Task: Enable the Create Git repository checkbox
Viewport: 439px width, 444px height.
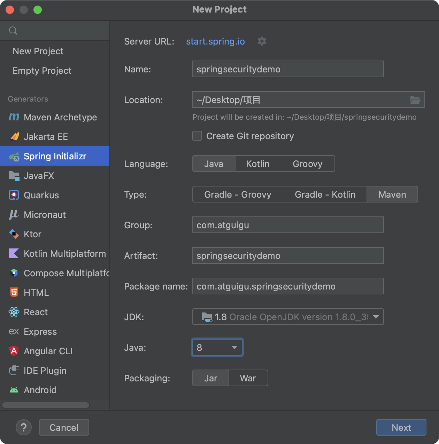Action: tap(198, 136)
